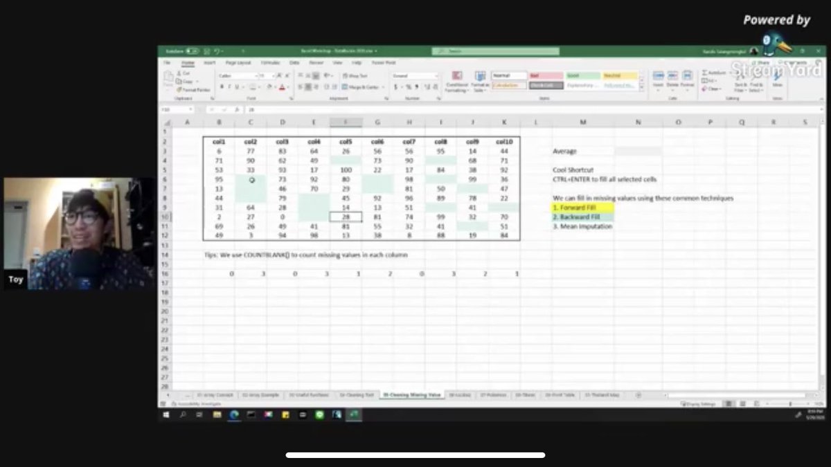
Task: Open the File menu
Action: click(166, 62)
